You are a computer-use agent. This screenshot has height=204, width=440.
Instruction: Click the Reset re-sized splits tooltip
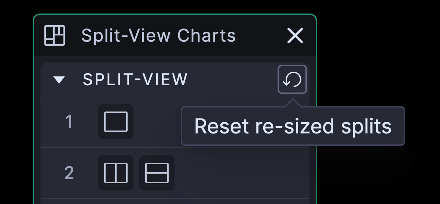coord(293,126)
